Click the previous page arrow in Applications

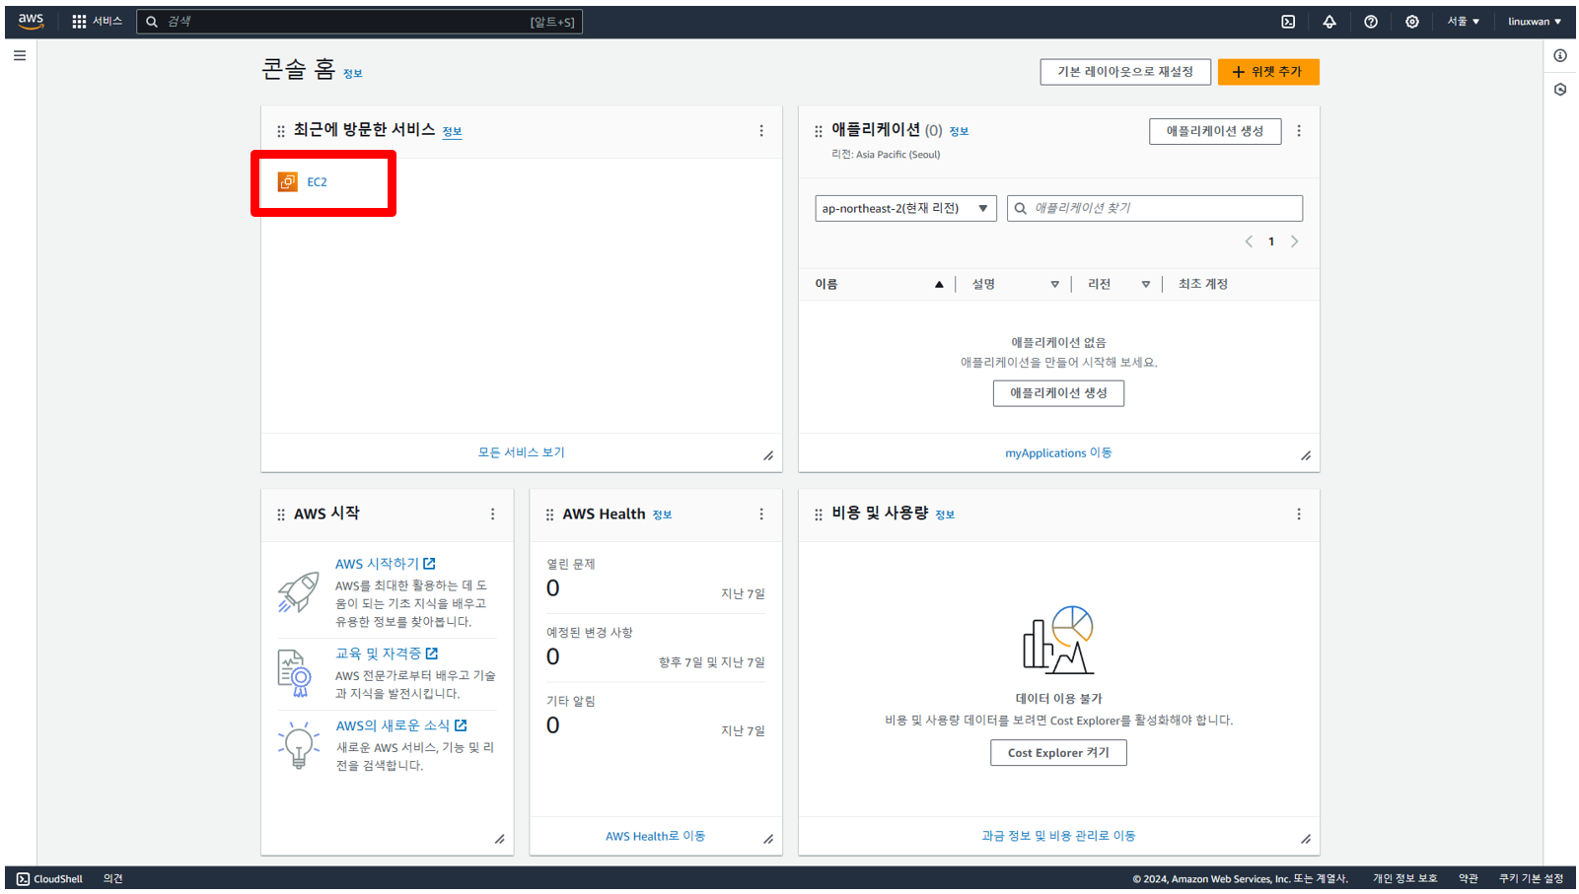1249,241
